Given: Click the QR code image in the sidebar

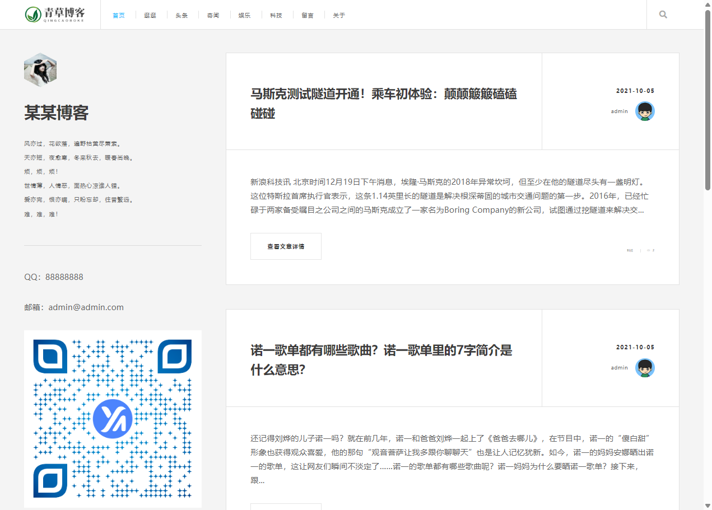Looking at the screenshot, I should 113,418.
